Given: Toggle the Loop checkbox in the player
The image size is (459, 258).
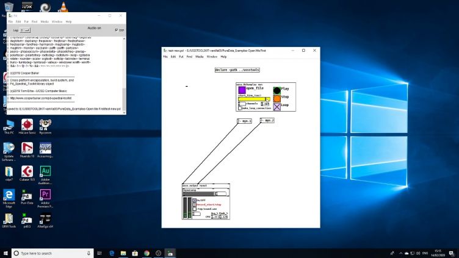Looking at the screenshot, I should click(x=276, y=107).
